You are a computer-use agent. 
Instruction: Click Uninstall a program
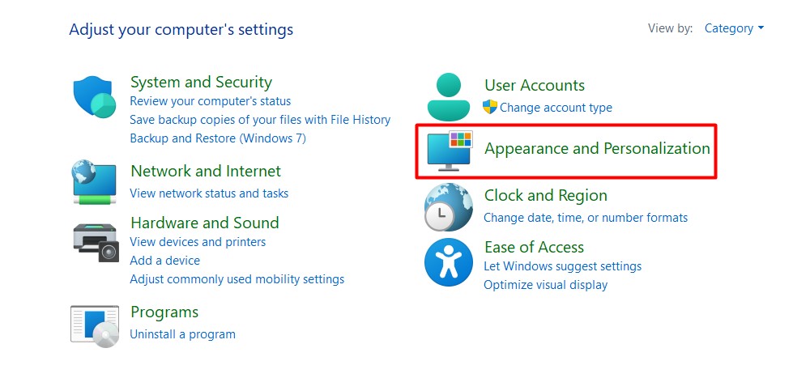pyautogui.click(x=182, y=334)
